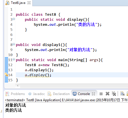Click 'public void display1(){' on line 8
The image size is (128, 118).
click(41, 45)
